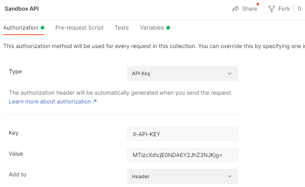Click the Share arrow icon
Image resolution: width=305 pixels, height=187 pixels.
coord(236,9)
